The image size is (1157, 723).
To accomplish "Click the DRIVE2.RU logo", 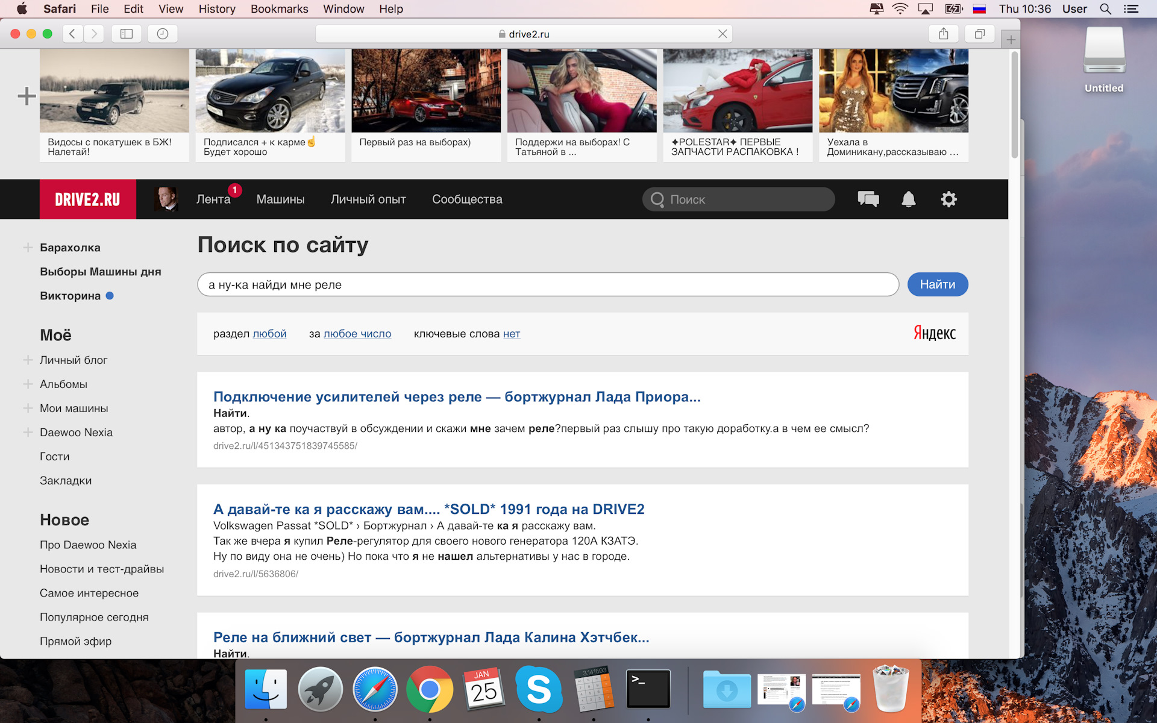I will (88, 199).
